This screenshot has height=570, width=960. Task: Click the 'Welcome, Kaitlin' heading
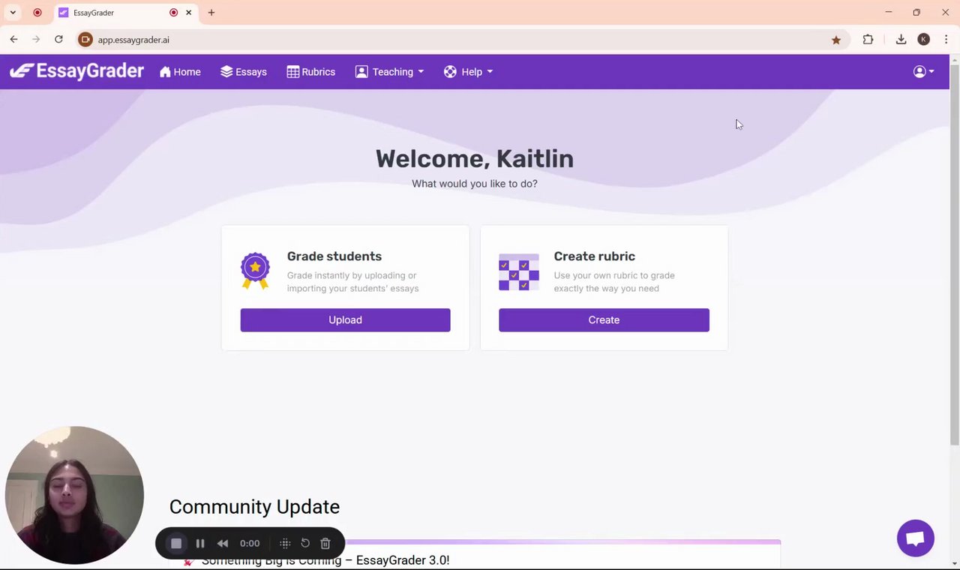pos(475,159)
